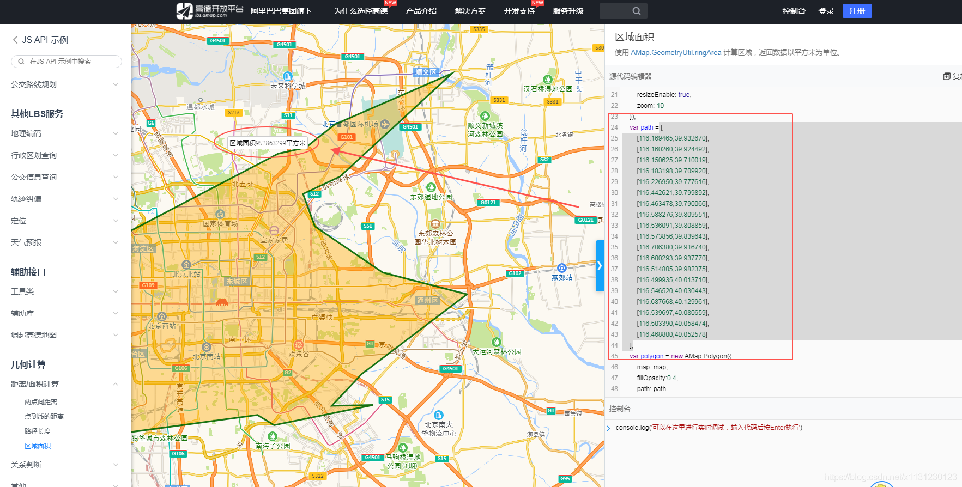
Task: Open 解决方案 menu
Action: pos(470,11)
